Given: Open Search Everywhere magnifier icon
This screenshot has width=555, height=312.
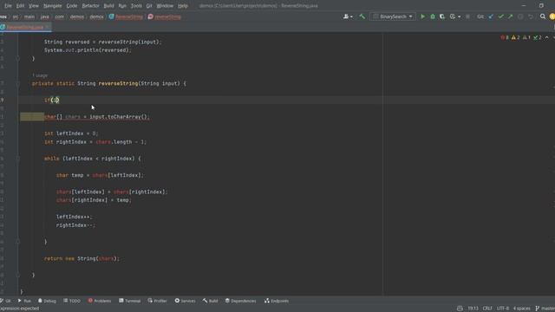Looking at the screenshot, I should pyautogui.click(x=543, y=16).
